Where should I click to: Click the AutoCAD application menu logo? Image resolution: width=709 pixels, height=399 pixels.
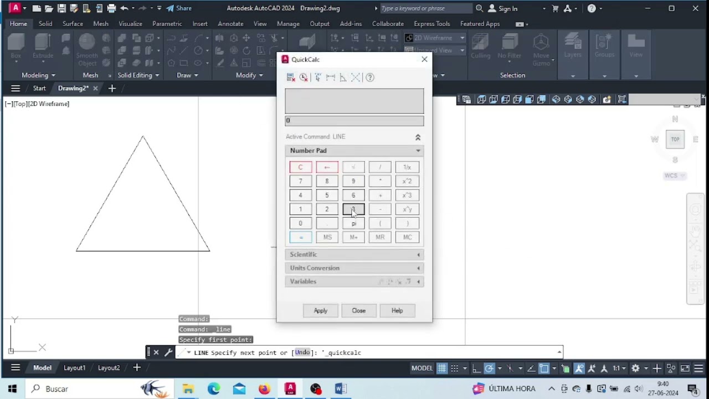point(15,8)
